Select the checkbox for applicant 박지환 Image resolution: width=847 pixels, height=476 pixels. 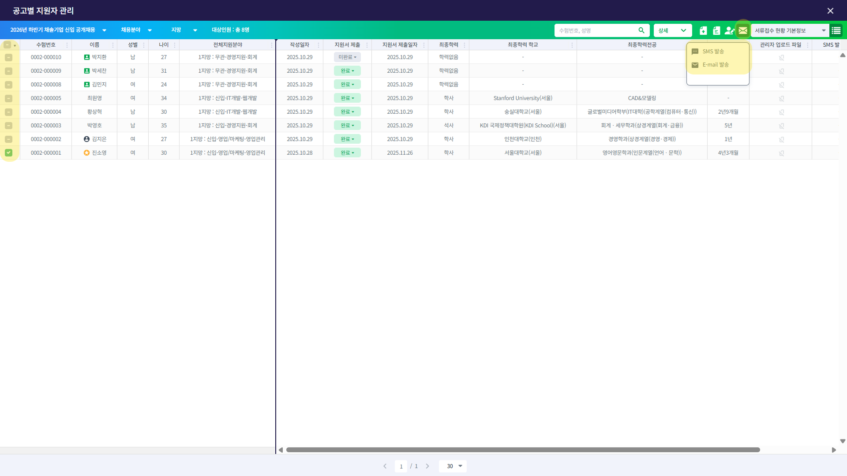(8, 57)
